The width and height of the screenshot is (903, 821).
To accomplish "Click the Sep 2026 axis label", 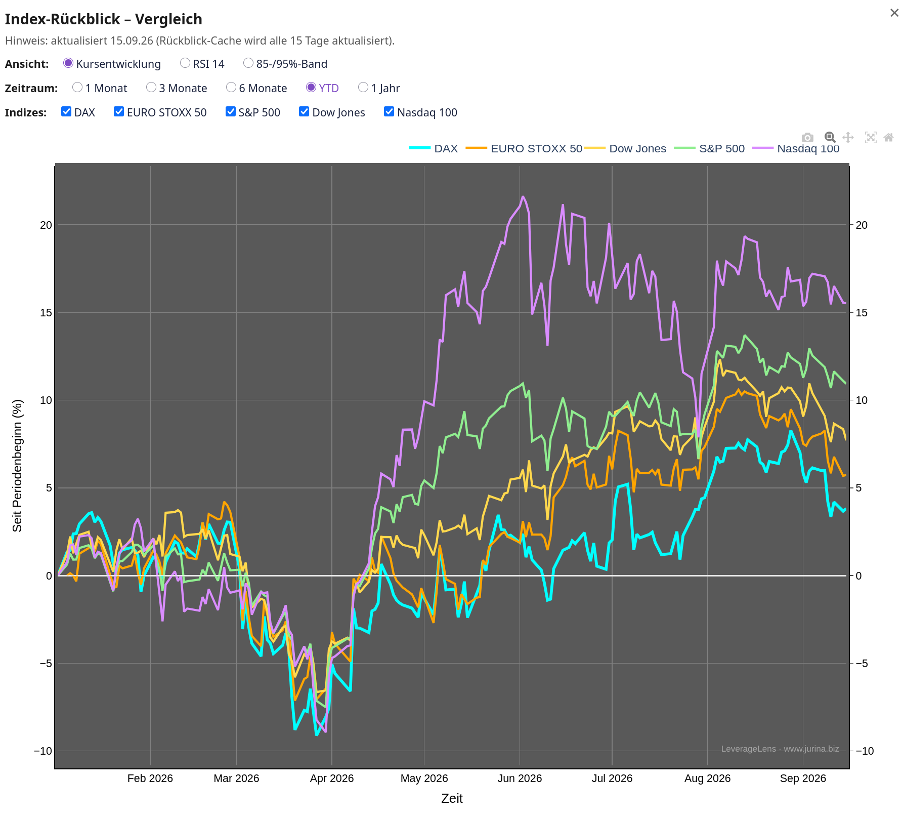I will (803, 778).
